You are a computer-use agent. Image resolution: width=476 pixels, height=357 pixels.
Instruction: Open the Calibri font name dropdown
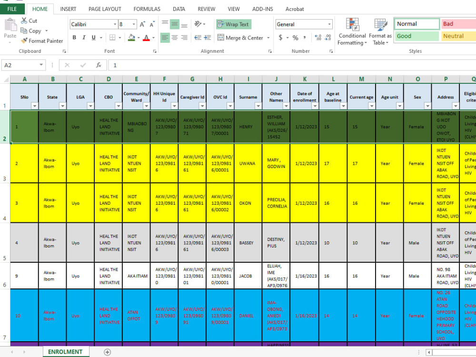pyautogui.click(x=115, y=24)
